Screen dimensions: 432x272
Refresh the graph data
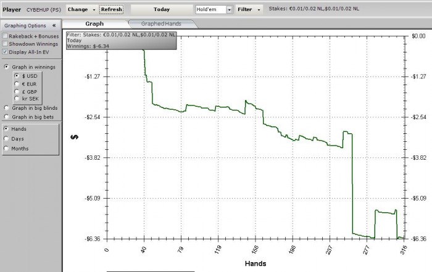tap(111, 9)
